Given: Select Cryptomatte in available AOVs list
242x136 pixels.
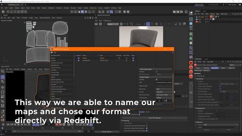Looking at the screenshot, I should point(55,75).
